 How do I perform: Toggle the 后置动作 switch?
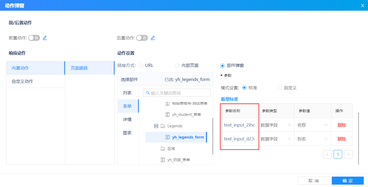click(142, 38)
